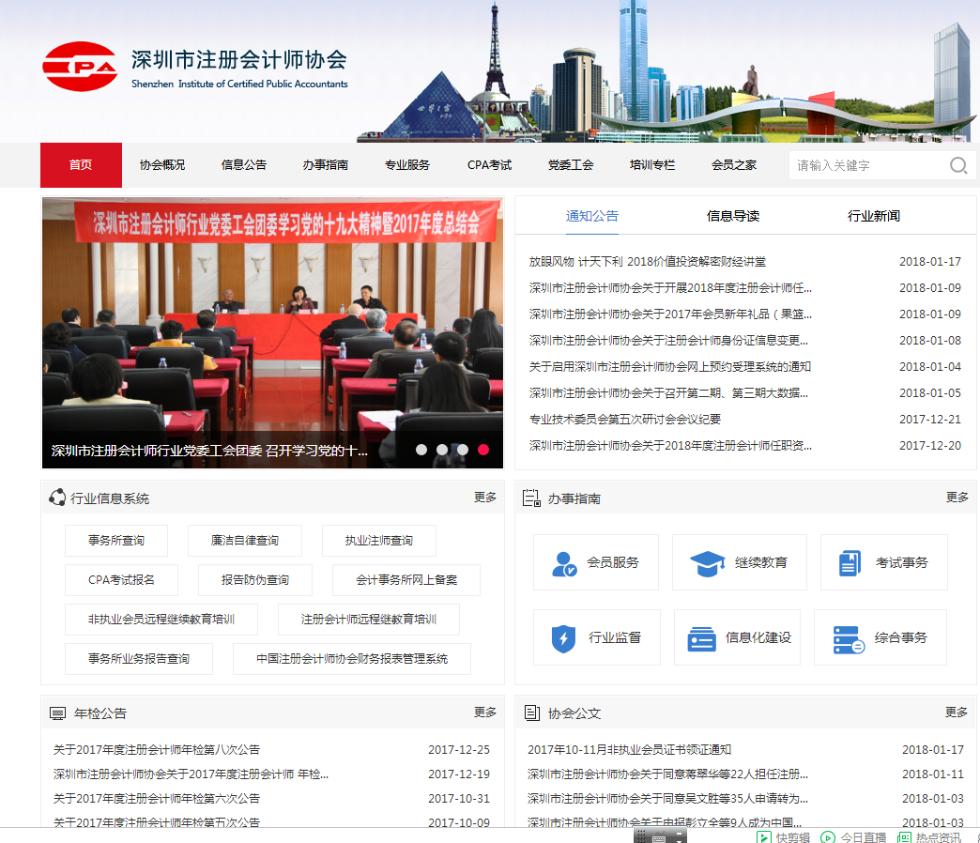
Task: Expand 更多 in 年检公告 section
Action: tap(485, 713)
